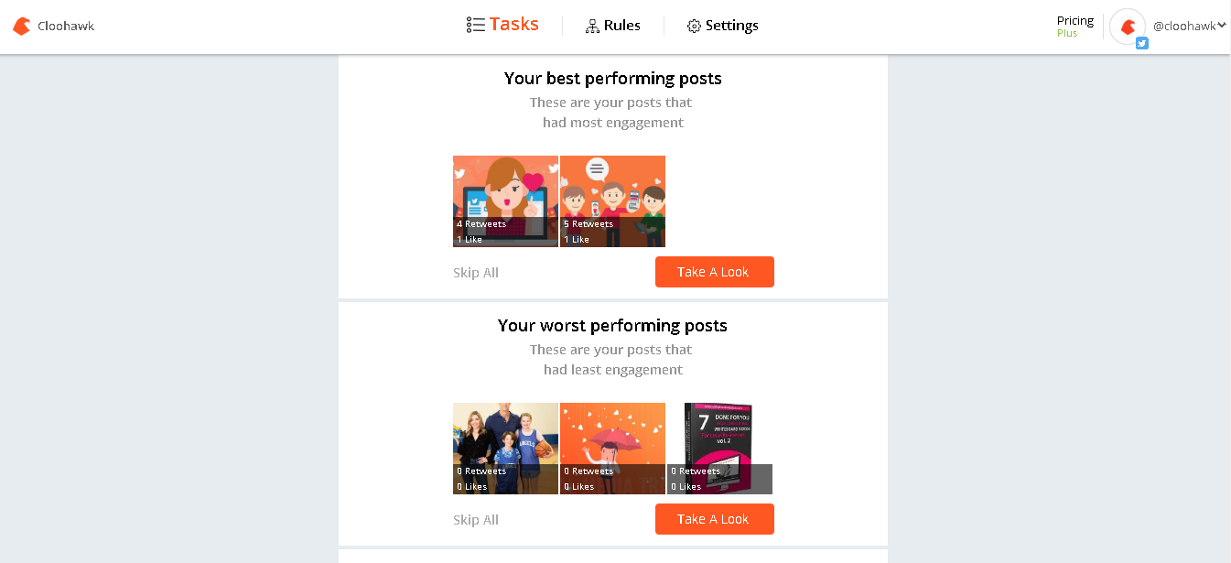
Task: Open the Pricing link
Action: [1075, 20]
